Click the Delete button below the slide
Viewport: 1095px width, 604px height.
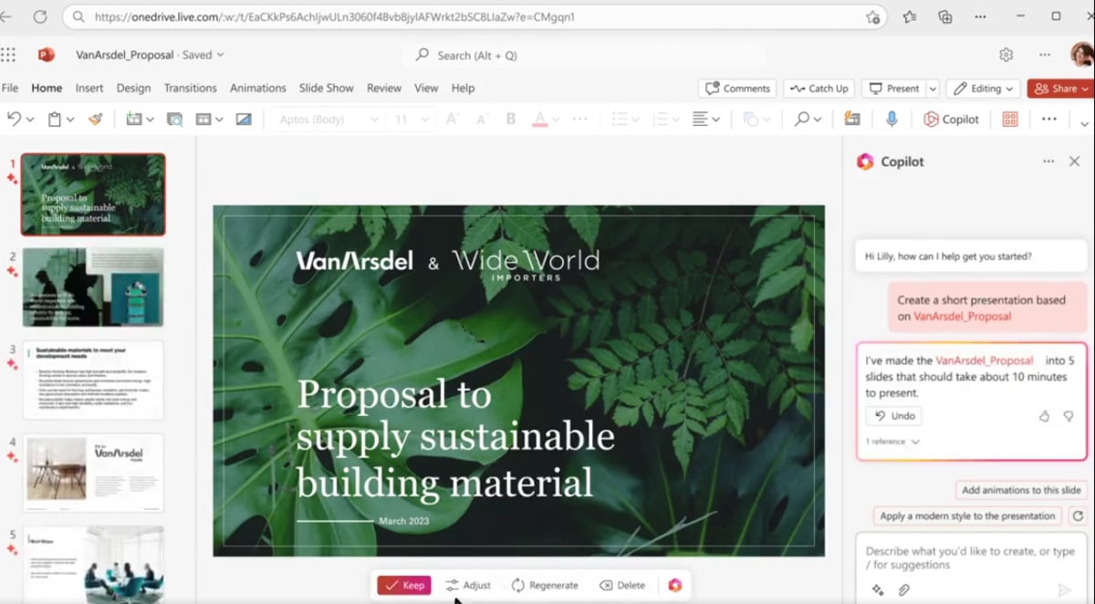coord(622,585)
